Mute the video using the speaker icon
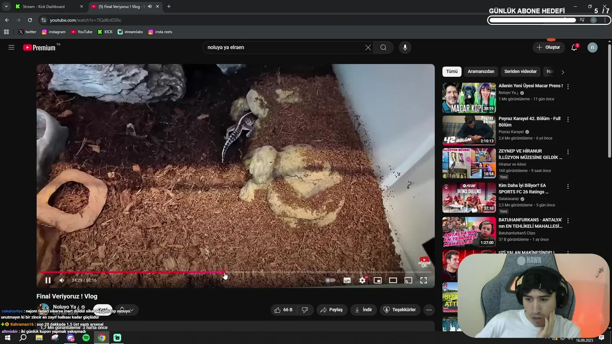The width and height of the screenshot is (612, 344). (x=62, y=280)
